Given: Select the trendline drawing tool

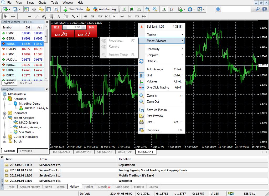Looking at the screenshot, I should tap(37, 16).
